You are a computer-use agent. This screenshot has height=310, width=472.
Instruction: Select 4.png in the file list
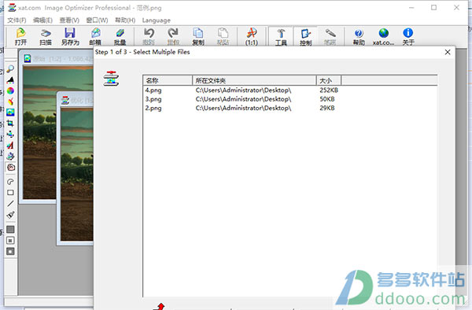point(153,90)
